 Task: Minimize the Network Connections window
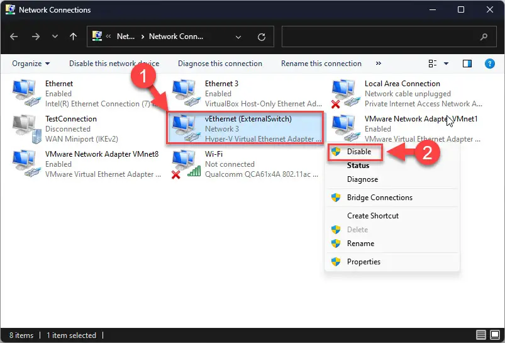(432, 9)
